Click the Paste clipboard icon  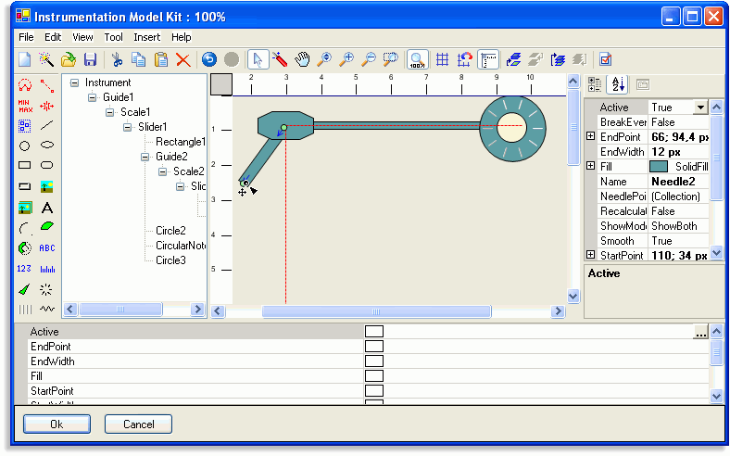coord(161,59)
